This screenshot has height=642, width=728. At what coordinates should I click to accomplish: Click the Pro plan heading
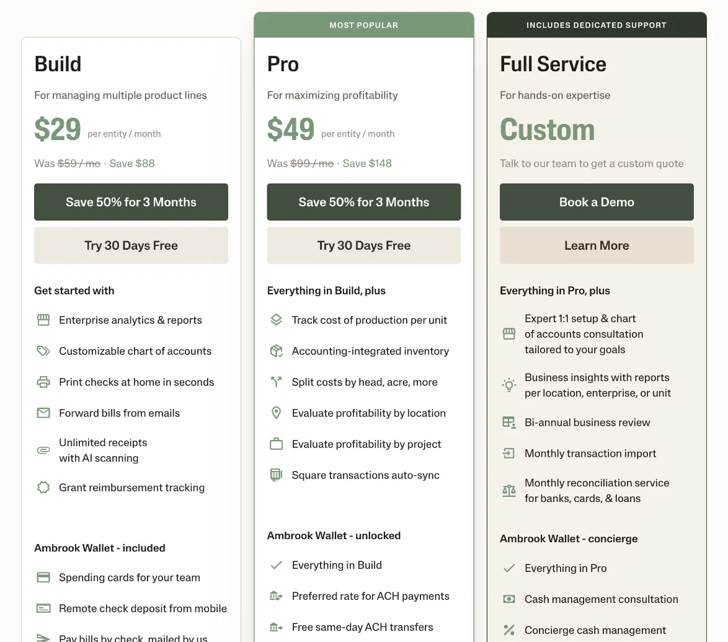[x=283, y=64]
